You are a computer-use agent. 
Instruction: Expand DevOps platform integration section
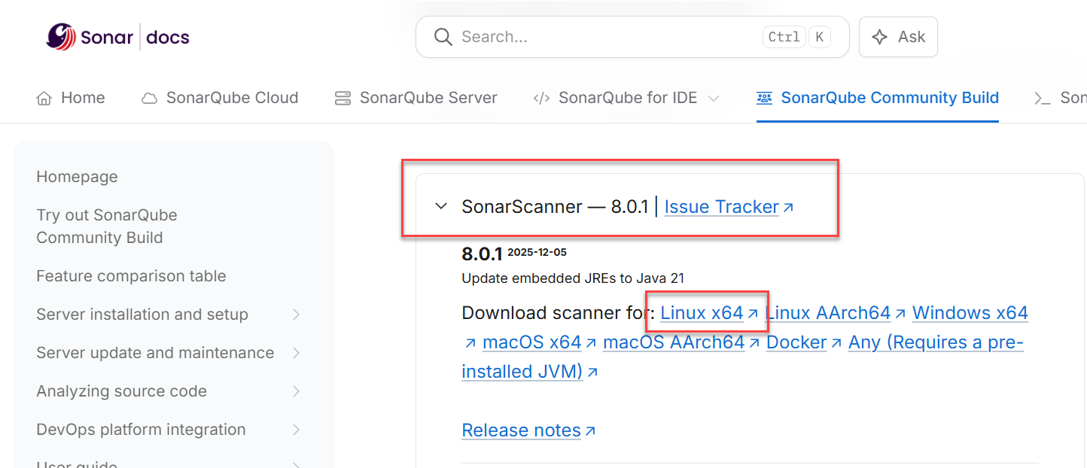[x=296, y=430]
